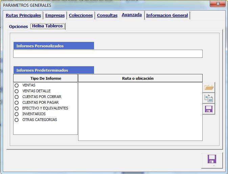Switch to Informacion General tab
The width and height of the screenshot is (228, 174).
pyautogui.click(x=167, y=16)
